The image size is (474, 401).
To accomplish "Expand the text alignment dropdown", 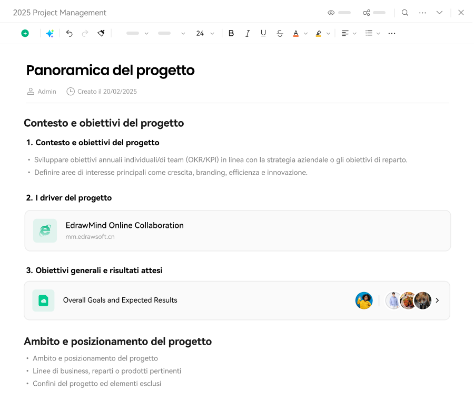I will click(x=354, y=33).
